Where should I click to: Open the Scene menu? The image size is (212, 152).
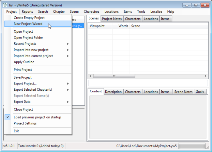tap(74, 12)
